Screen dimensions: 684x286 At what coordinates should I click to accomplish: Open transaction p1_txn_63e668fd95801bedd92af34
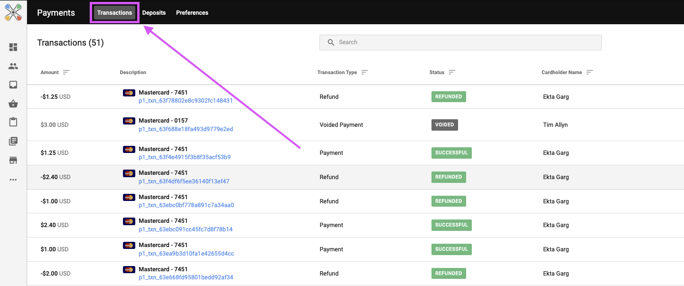coord(186,277)
